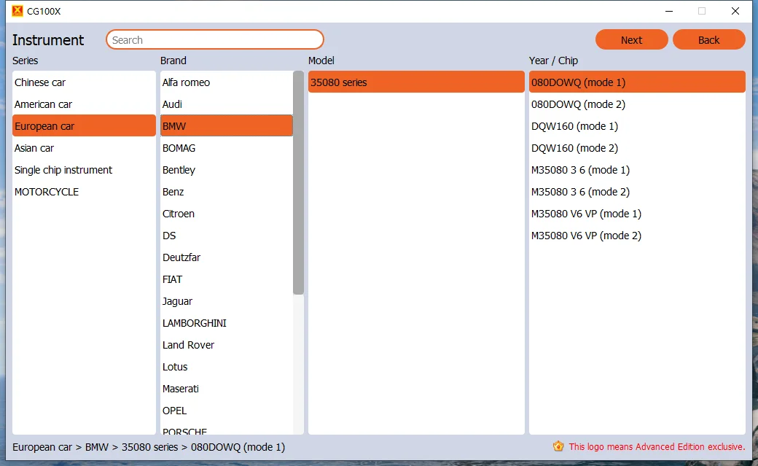Close the CG100X window

click(735, 11)
